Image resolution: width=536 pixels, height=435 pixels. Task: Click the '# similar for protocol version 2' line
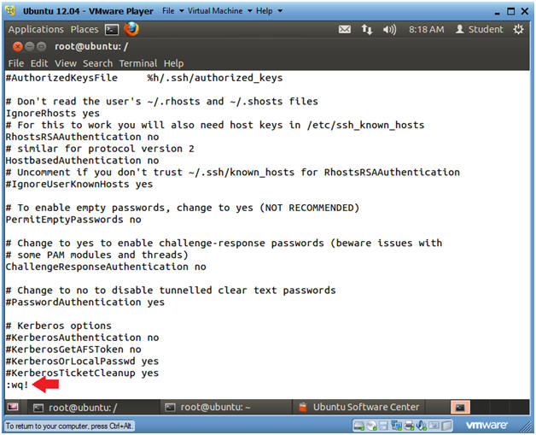coord(100,149)
